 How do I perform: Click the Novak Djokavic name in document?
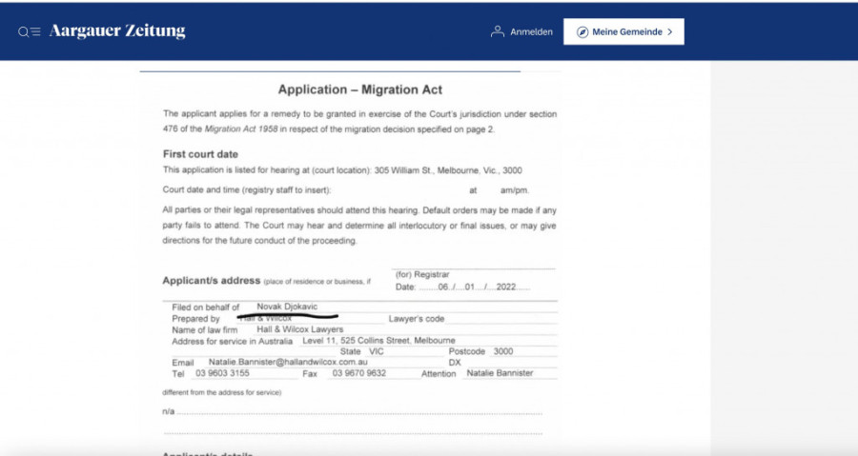(x=287, y=307)
